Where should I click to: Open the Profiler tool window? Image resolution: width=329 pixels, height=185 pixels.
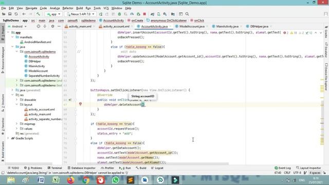coord(107,168)
